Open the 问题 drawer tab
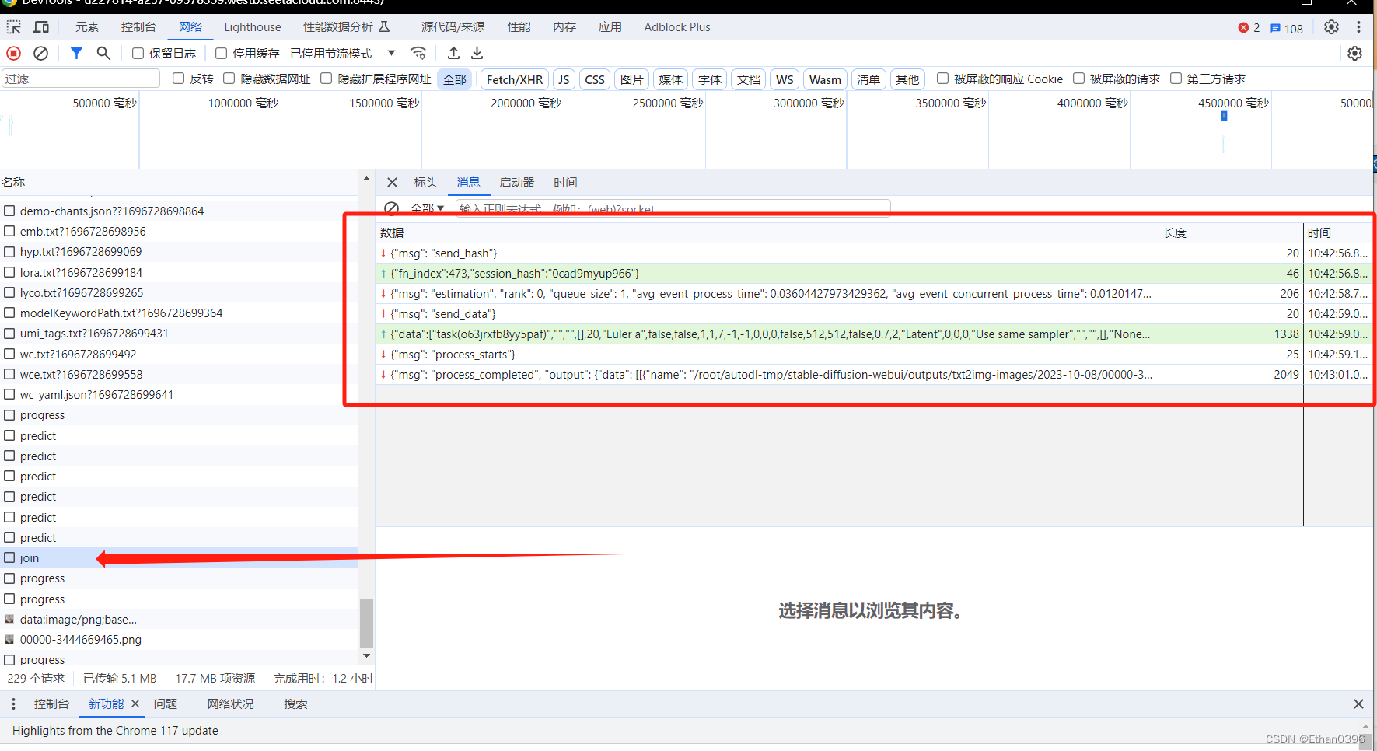This screenshot has width=1377, height=751. point(166,704)
